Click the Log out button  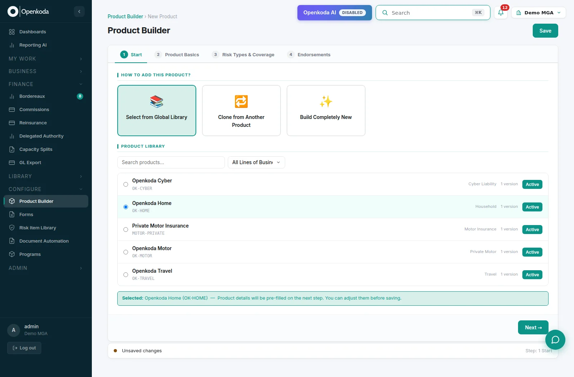[24, 348]
